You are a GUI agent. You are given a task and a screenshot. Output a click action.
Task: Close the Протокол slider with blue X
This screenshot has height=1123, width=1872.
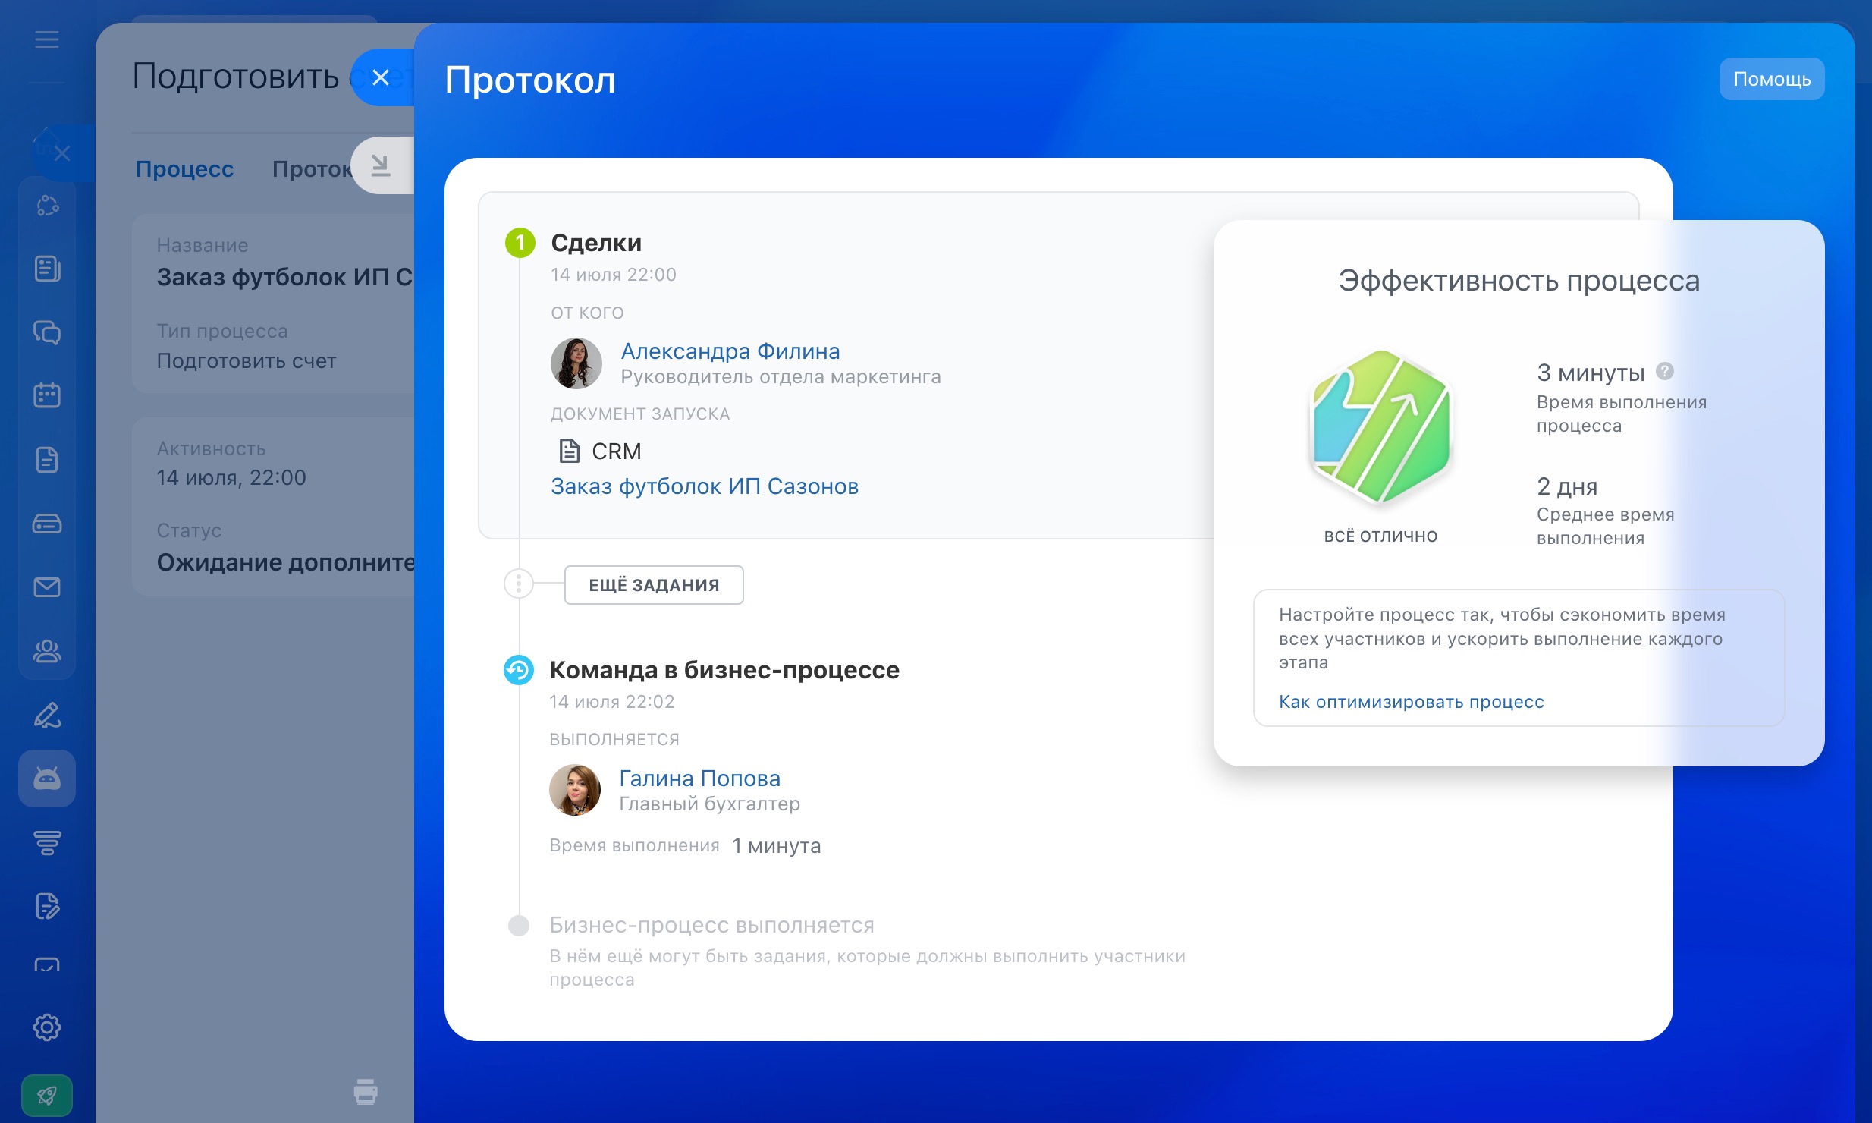click(x=382, y=77)
